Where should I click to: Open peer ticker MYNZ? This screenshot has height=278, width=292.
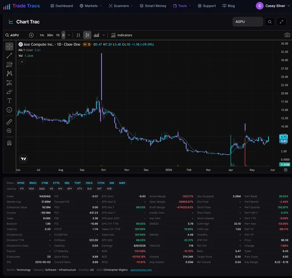[x=21, y=183]
